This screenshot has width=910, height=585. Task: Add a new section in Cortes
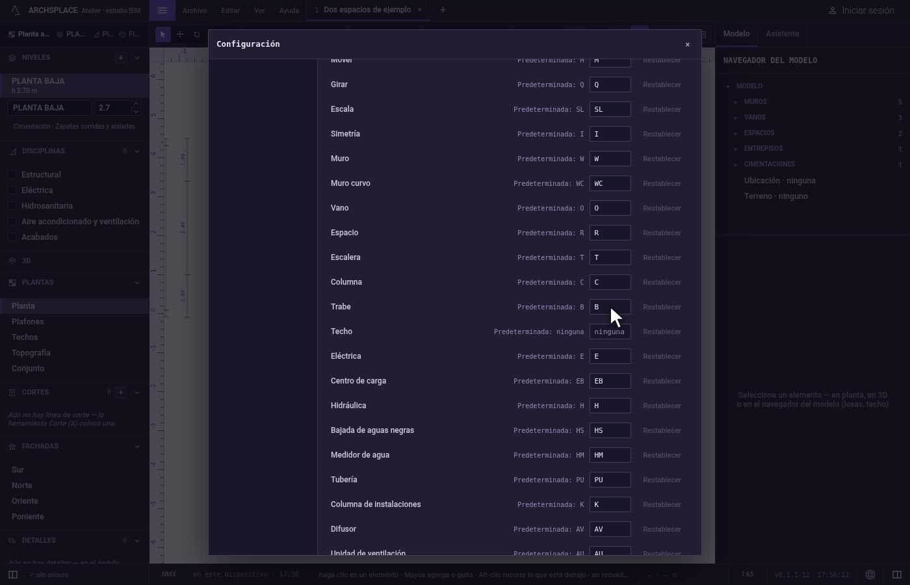pyautogui.click(x=121, y=393)
